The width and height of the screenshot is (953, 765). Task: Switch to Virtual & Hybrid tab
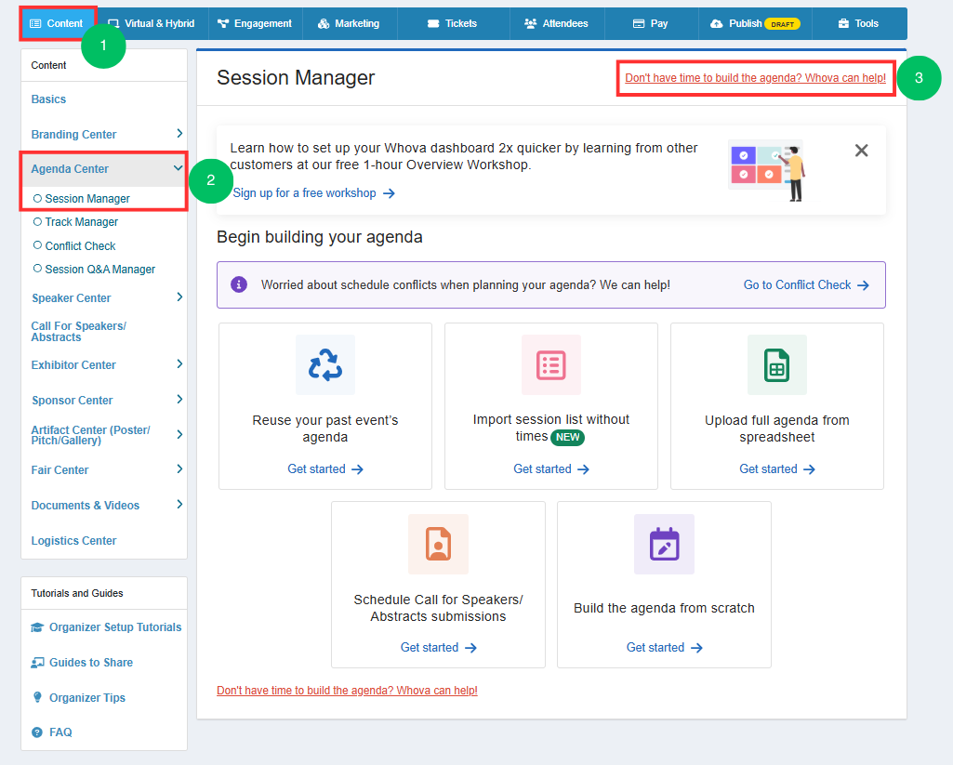pyautogui.click(x=152, y=23)
